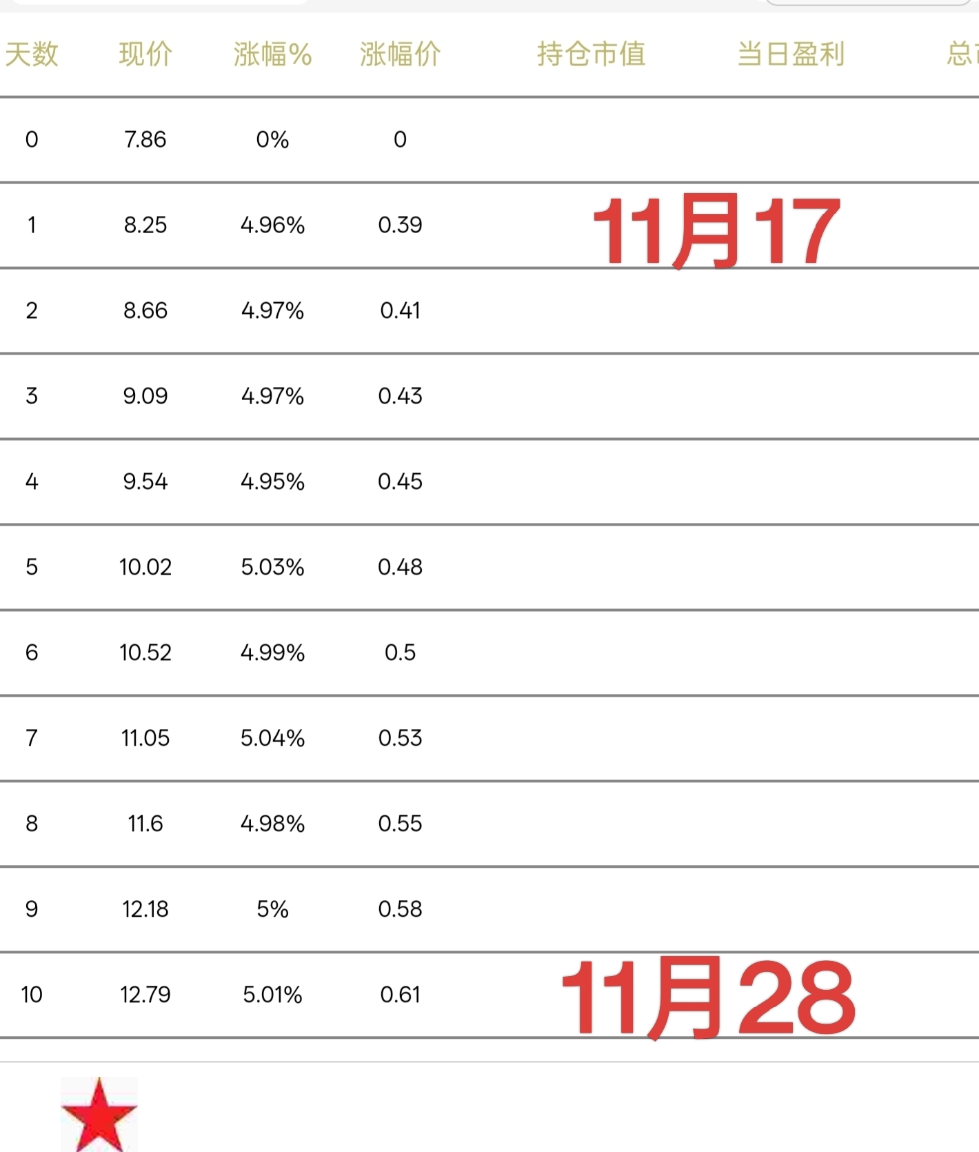Image resolution: width=979 pixels, height=1152 pixels.
Task: Click the 持仓市值 column header
Action: point(591,54)
